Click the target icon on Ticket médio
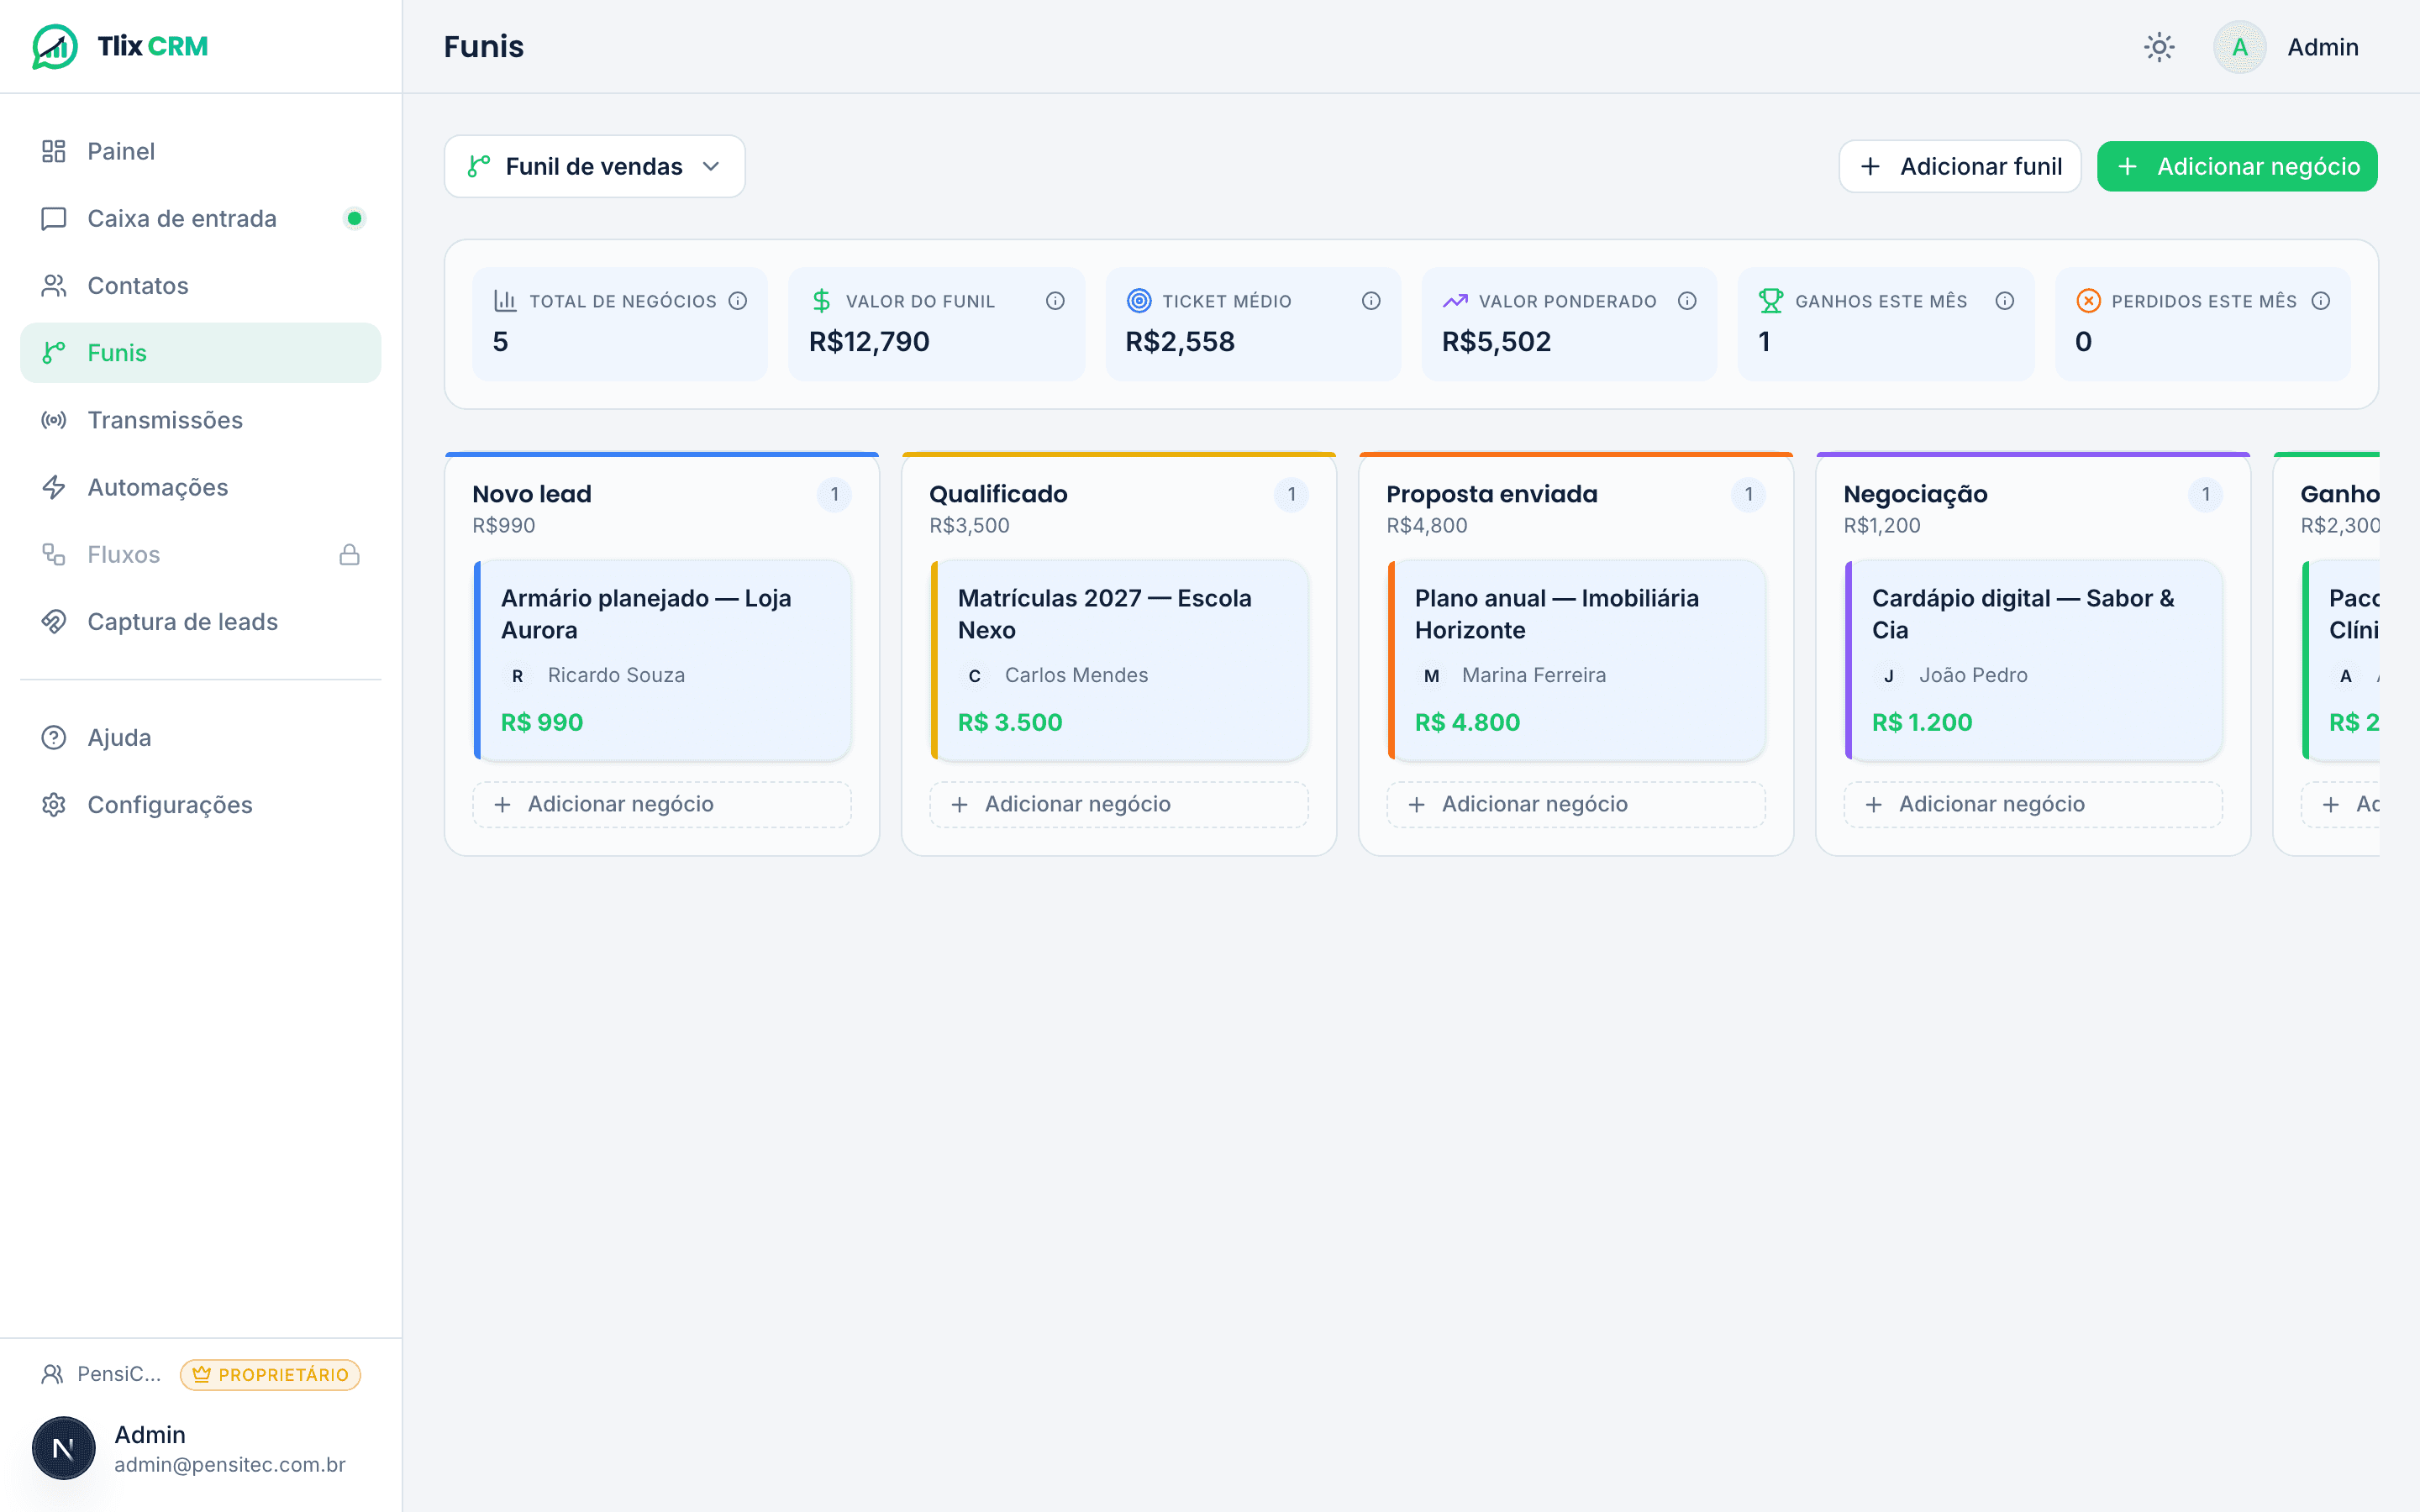The image size is (2420, 1512). [1138, 301]
